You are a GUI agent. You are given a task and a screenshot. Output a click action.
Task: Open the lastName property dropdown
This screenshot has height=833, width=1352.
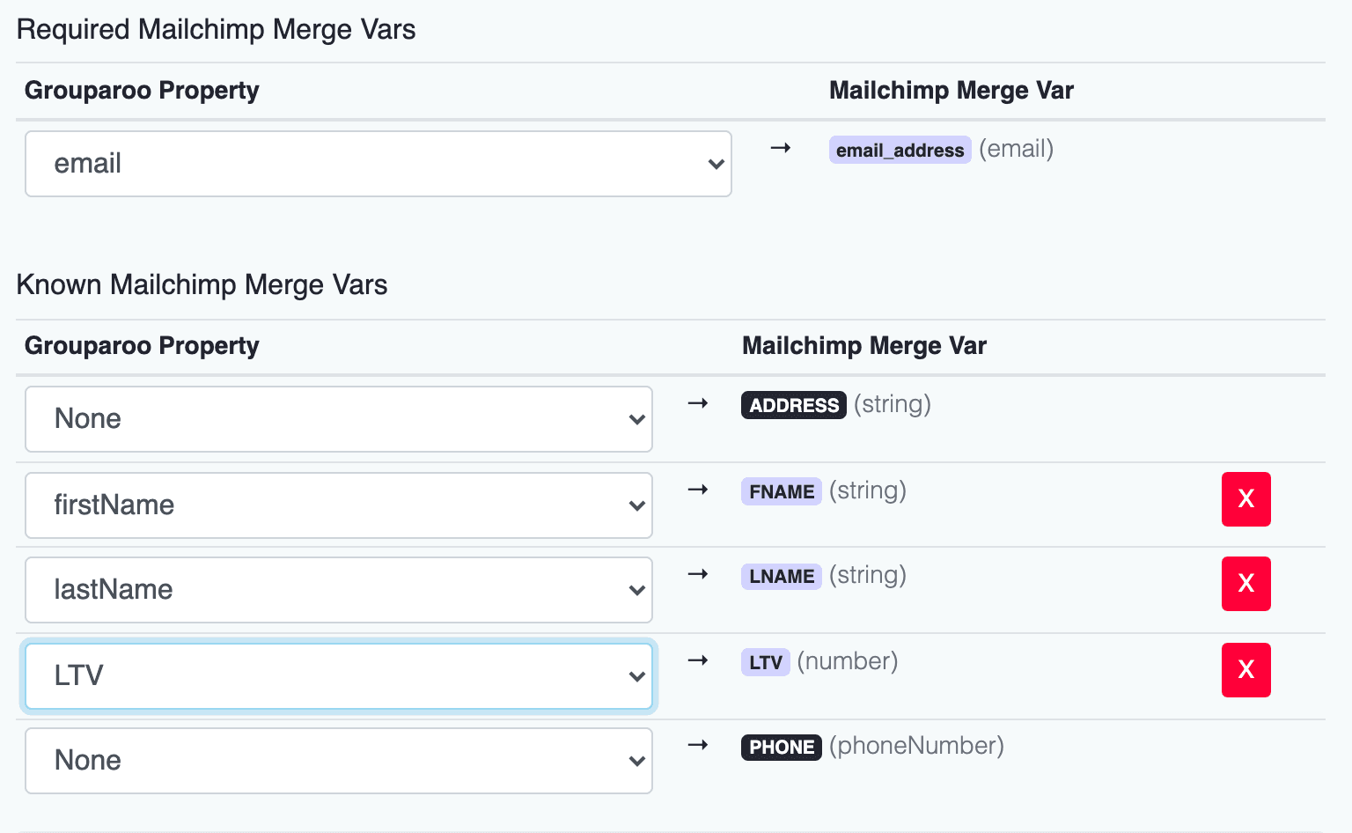click(x=339, y=590)
